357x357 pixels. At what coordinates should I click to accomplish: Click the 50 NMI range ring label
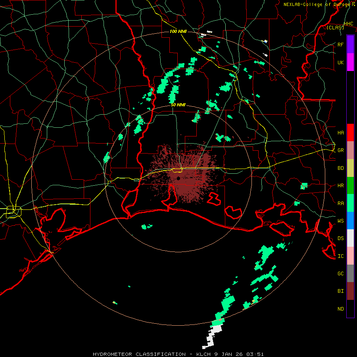point(178,105)
